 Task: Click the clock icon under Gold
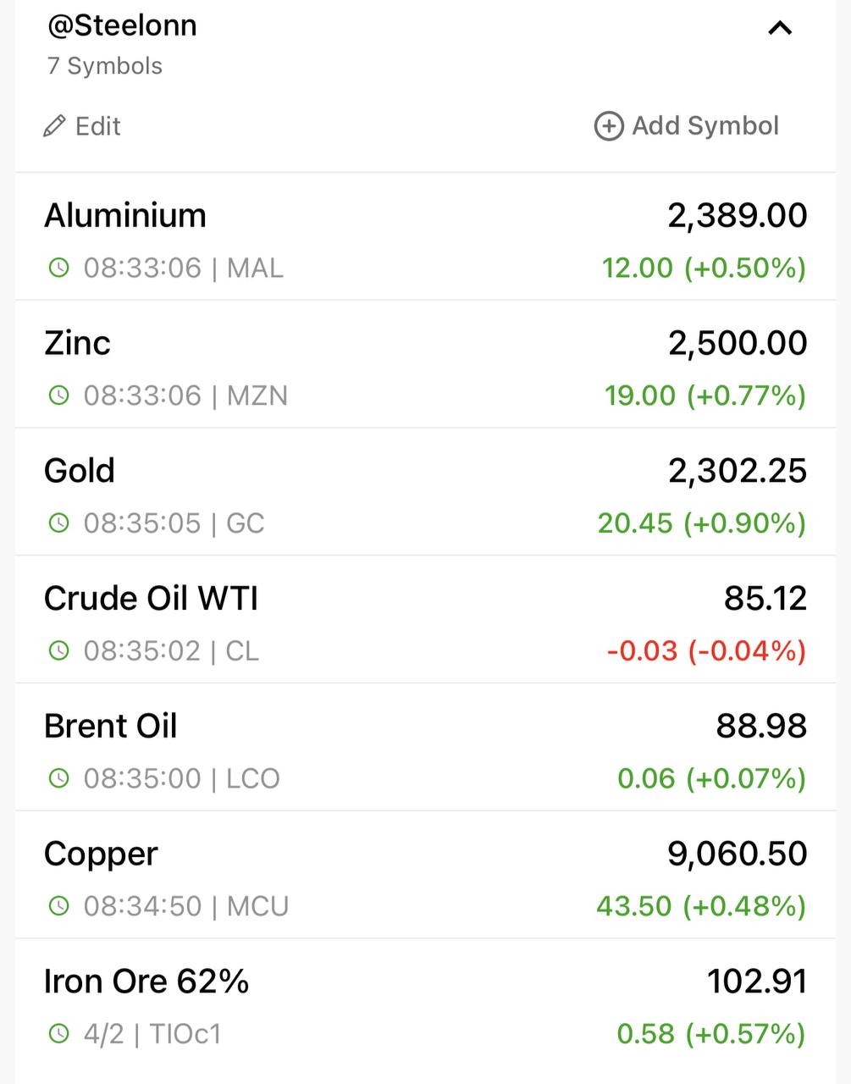[58, 523]
